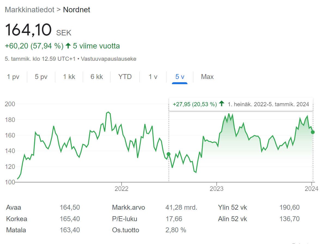
Task: Choose the 1 v range tab
Action: click(x=153, y=77)
